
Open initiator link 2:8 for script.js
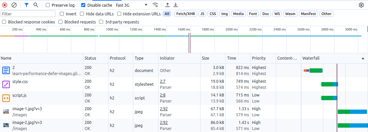point(163,95)
